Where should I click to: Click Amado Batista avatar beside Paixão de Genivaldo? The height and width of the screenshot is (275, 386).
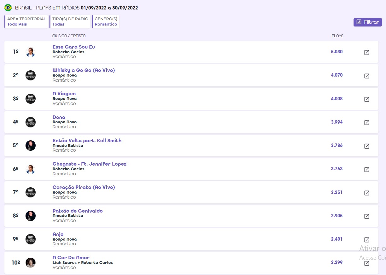click(31, 216)
